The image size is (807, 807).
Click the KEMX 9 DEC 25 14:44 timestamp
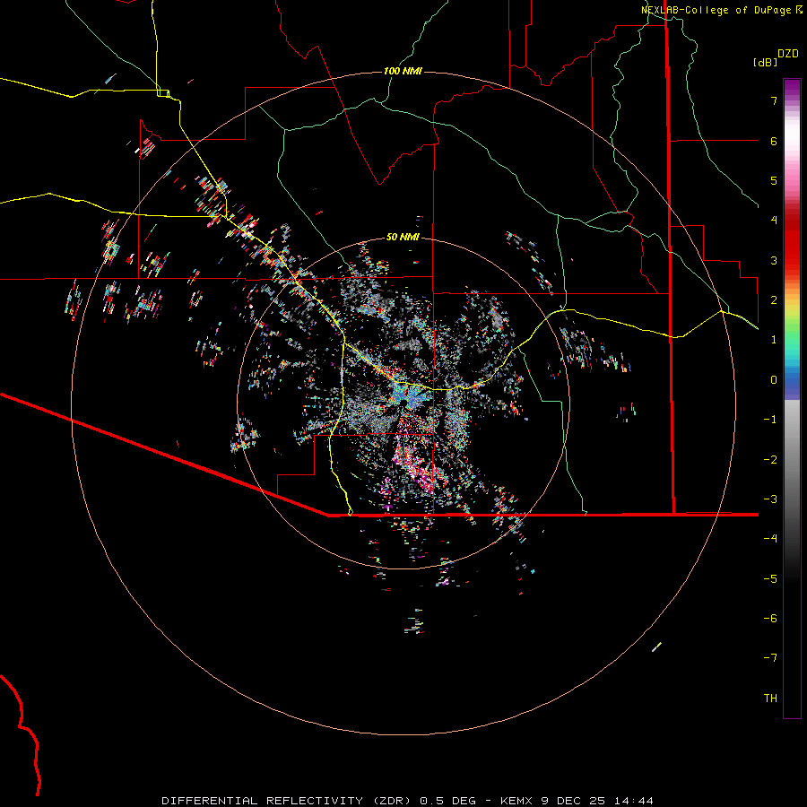click(x=577, y=801)
